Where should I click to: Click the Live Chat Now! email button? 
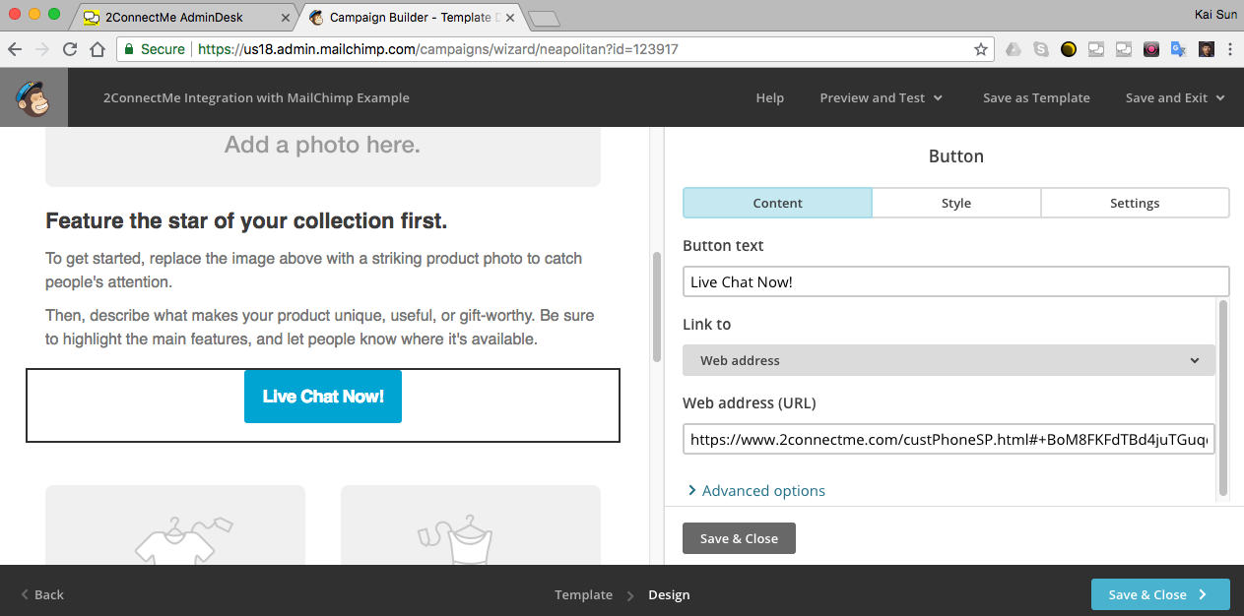pyautogui.click(x=323, y=397)
